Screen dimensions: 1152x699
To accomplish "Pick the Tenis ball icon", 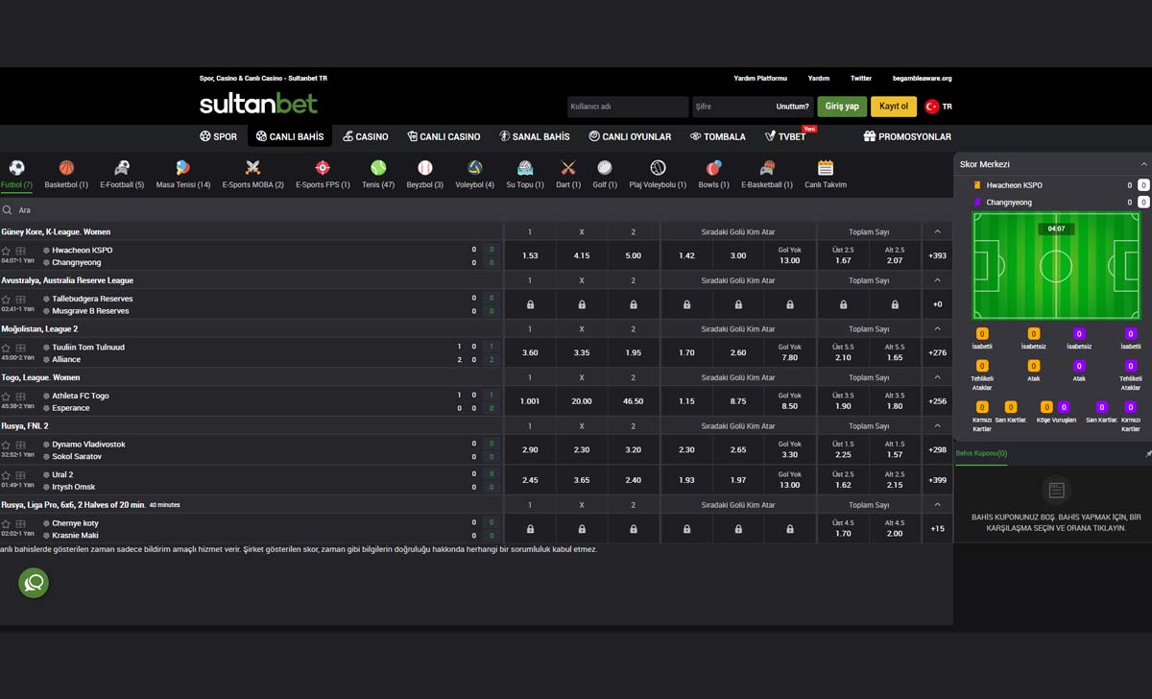I will (x=378, y=167).
